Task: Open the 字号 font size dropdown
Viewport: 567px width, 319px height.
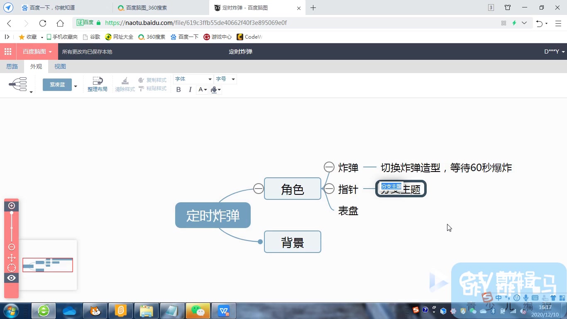Action: click(x=225, y=79)
